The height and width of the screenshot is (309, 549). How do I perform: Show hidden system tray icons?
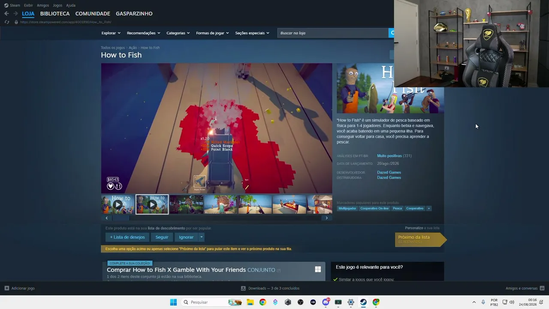(x=474, y=302)
